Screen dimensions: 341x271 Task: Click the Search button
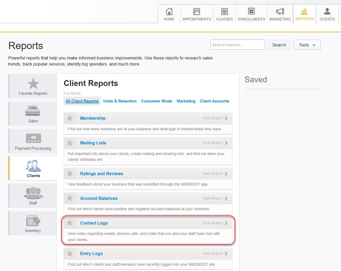279,45
